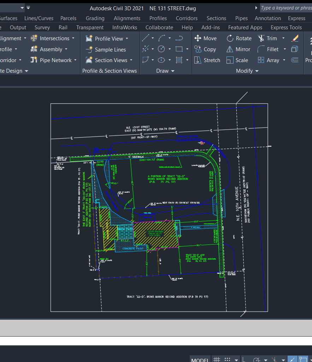This screenshot has width=312, height=362.
Task: Pick the Line draw tool
Action: 145,38
